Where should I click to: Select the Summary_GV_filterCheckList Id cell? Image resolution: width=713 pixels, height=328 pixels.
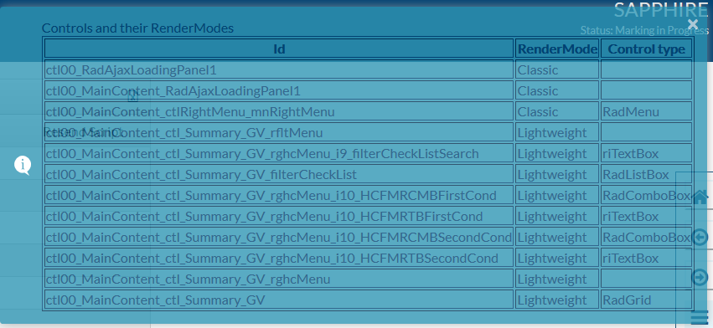coord(279,174)
